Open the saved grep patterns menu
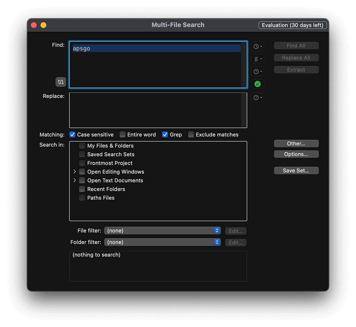 click(257, 59)
